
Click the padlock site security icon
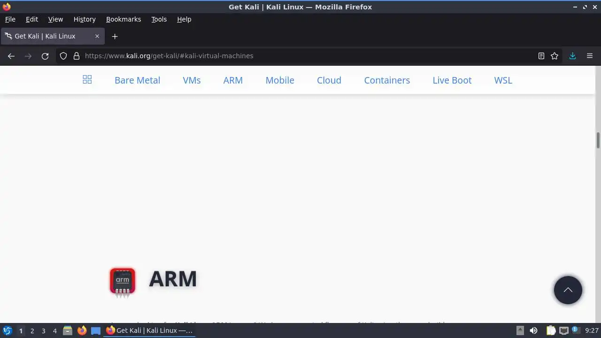(77, 56)
